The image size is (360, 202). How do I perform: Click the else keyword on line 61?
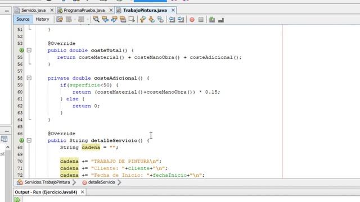(73, 99)
